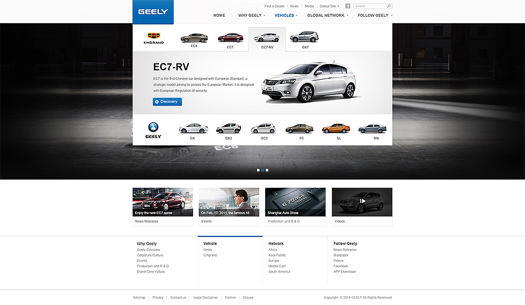The width and height of the screenshot is (525, 305).
Task: Open Corporate Culture footer link
Action: 150,255
